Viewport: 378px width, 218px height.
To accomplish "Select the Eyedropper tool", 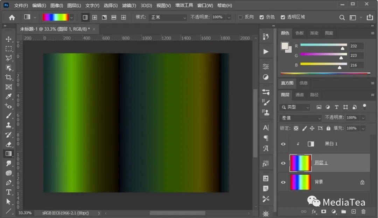I will [x=9, y=96].
